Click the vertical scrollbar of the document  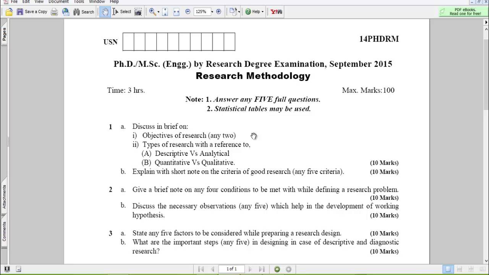coord(486,144)
